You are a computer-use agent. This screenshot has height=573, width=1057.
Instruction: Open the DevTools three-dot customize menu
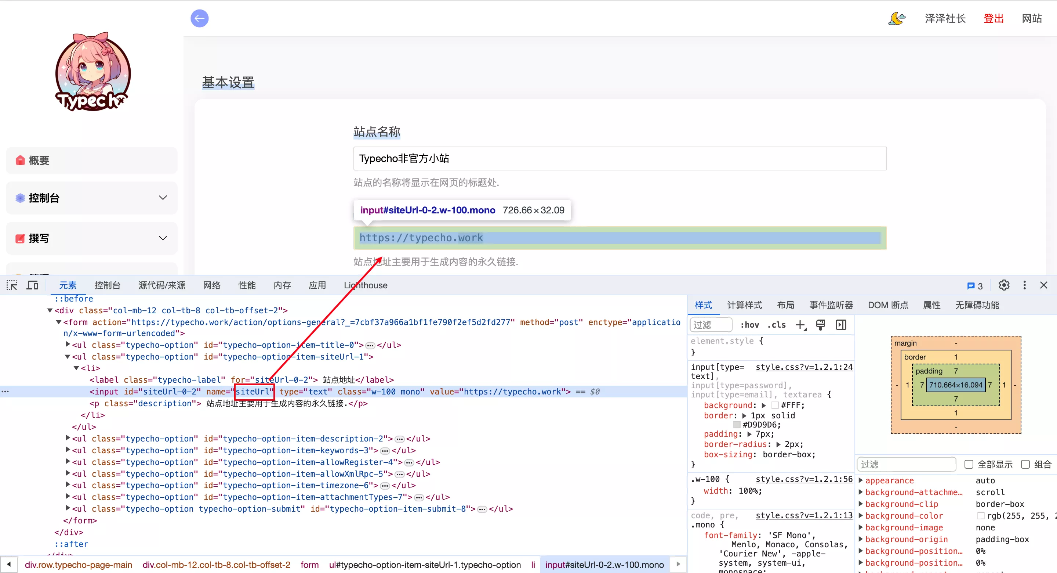tap(1024, 285)
